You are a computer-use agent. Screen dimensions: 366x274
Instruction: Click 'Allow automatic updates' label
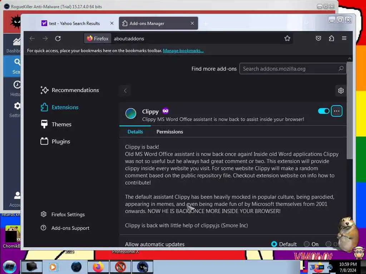click(x=155, y=244)
